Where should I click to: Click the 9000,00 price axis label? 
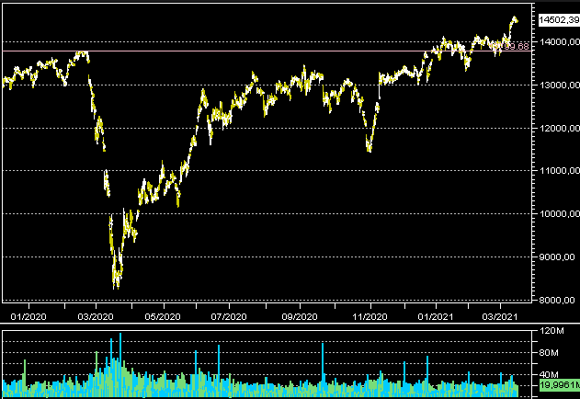click(x=558, y=257)
